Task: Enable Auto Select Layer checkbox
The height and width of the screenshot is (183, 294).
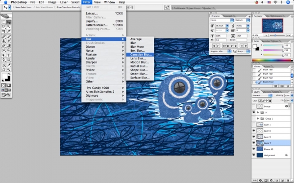Action: (x=14, y=7)
